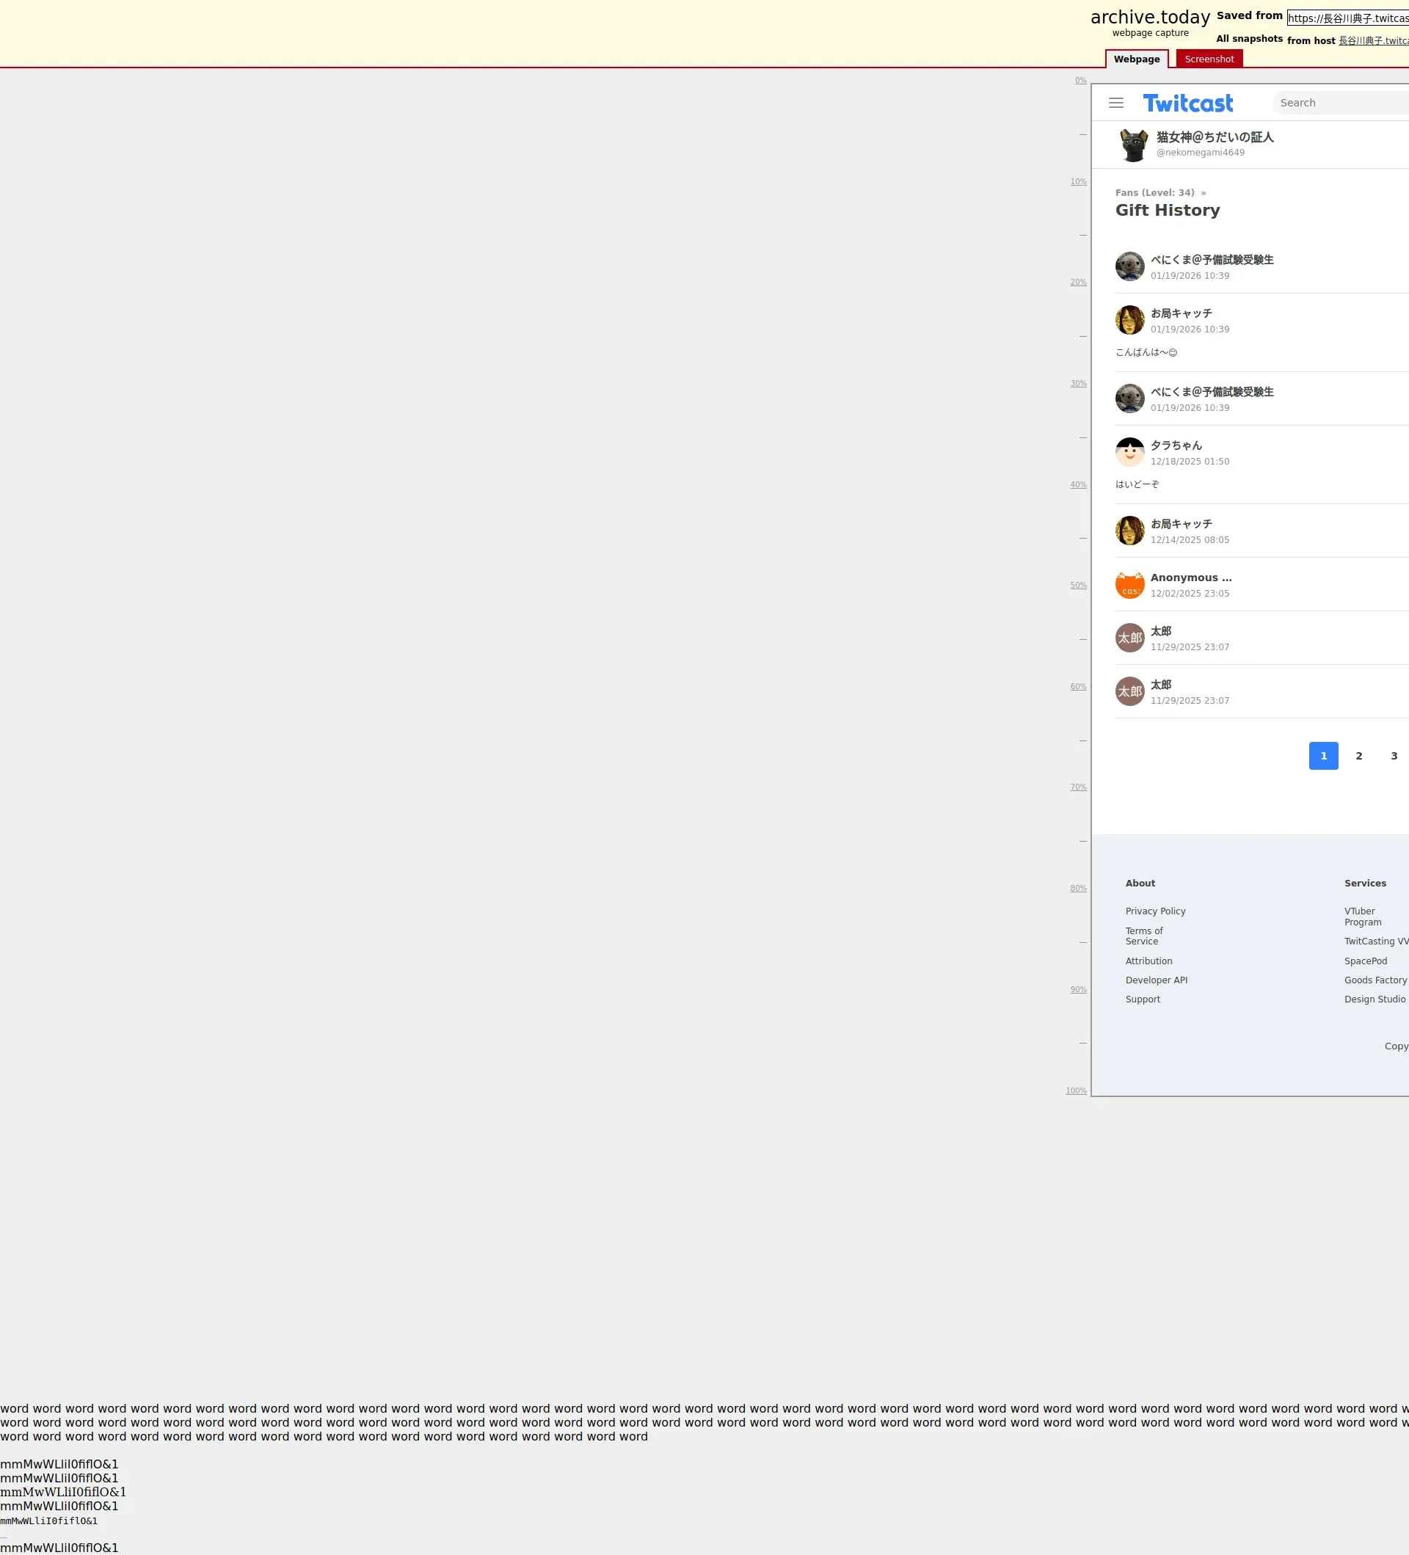
Task: Click the Anonymous orange cat avatar
Action: [x=1129, y=586]
